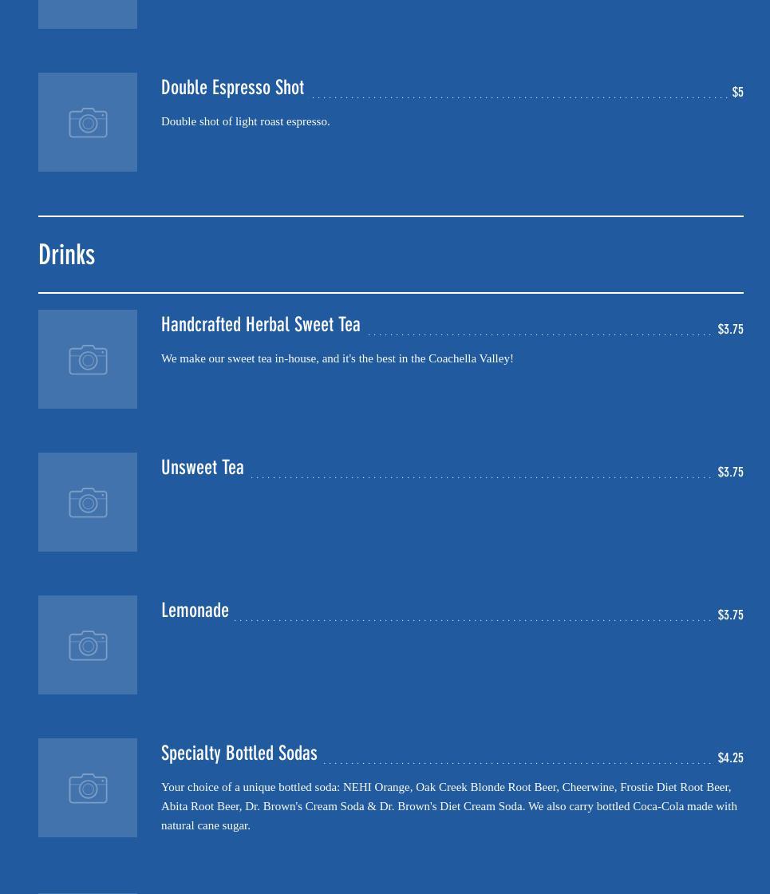The width and height of the screenshot is (770, 894).
Task: Select the Lemonade $3.75 price
Action: (730, 615)
